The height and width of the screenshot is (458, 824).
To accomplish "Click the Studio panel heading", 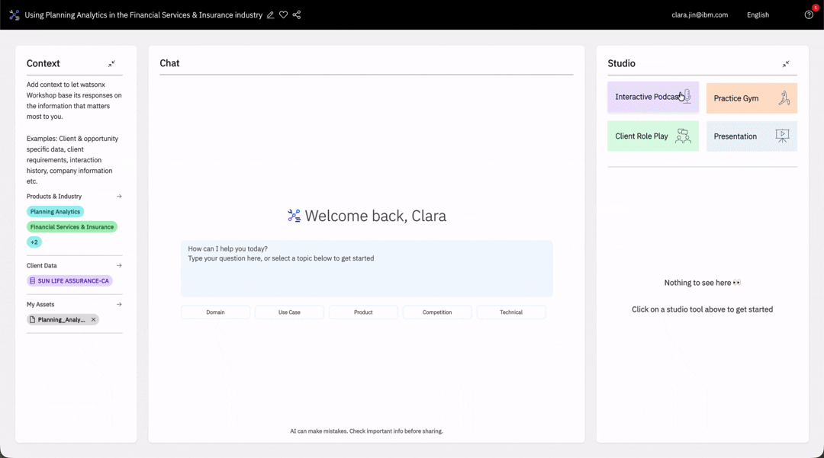I will pos(621,63).
